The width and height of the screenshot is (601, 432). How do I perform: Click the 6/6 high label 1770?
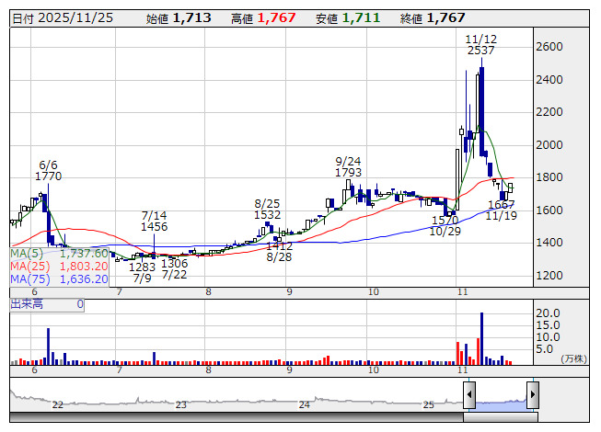click(49, 176)
